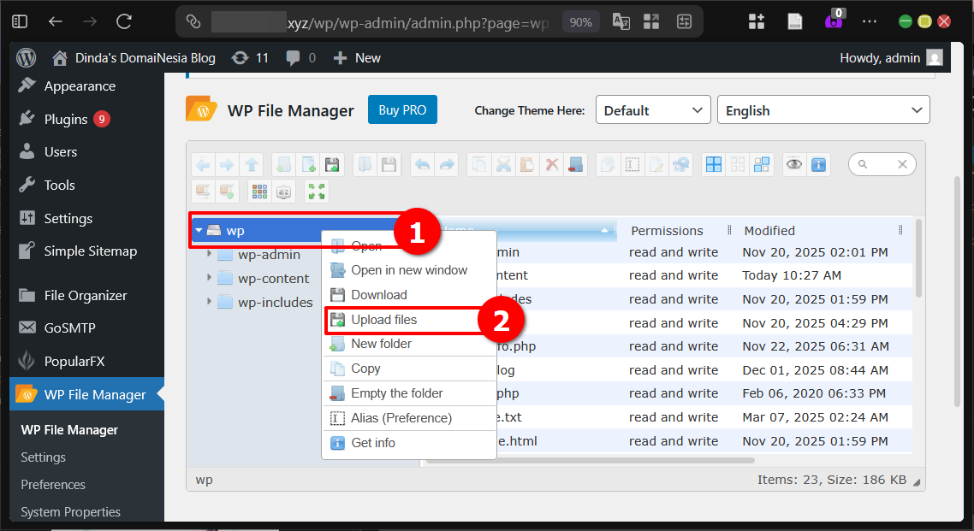Screen dimensions: 974x531
Task: Click the red Delete icon in the toolbar
Action: click(x=552, y=164)
